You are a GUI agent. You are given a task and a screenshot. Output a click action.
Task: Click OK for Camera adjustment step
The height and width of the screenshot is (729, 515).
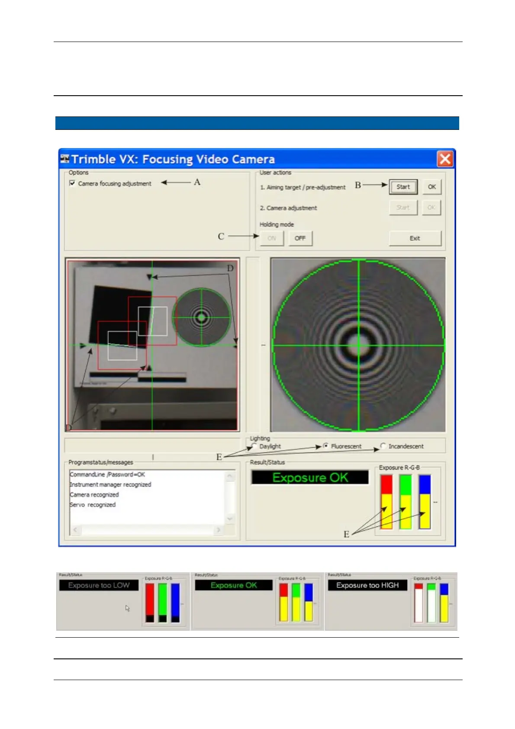point(431,207)
